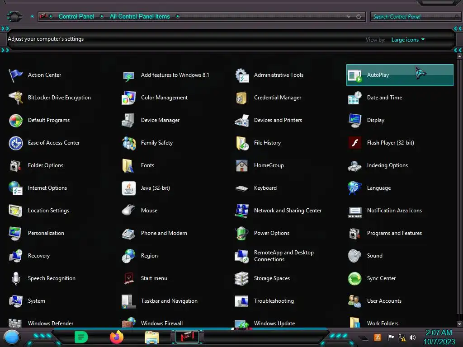This screenshot has height=347, width=463.
Task: Click the scrollbar up arrow
Action: [459, 56]
